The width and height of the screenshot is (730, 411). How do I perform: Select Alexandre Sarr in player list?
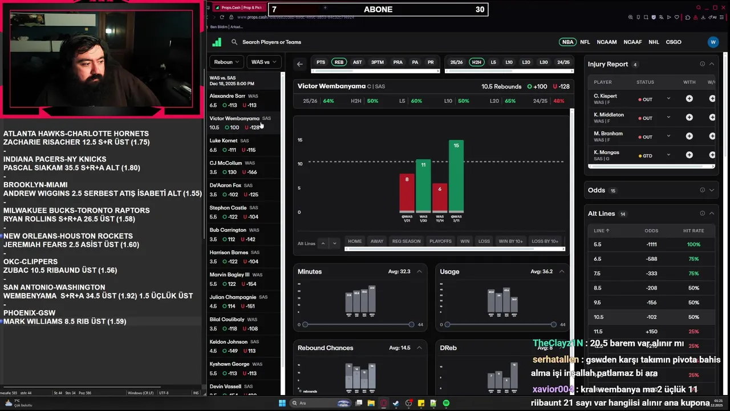point(245,100)
